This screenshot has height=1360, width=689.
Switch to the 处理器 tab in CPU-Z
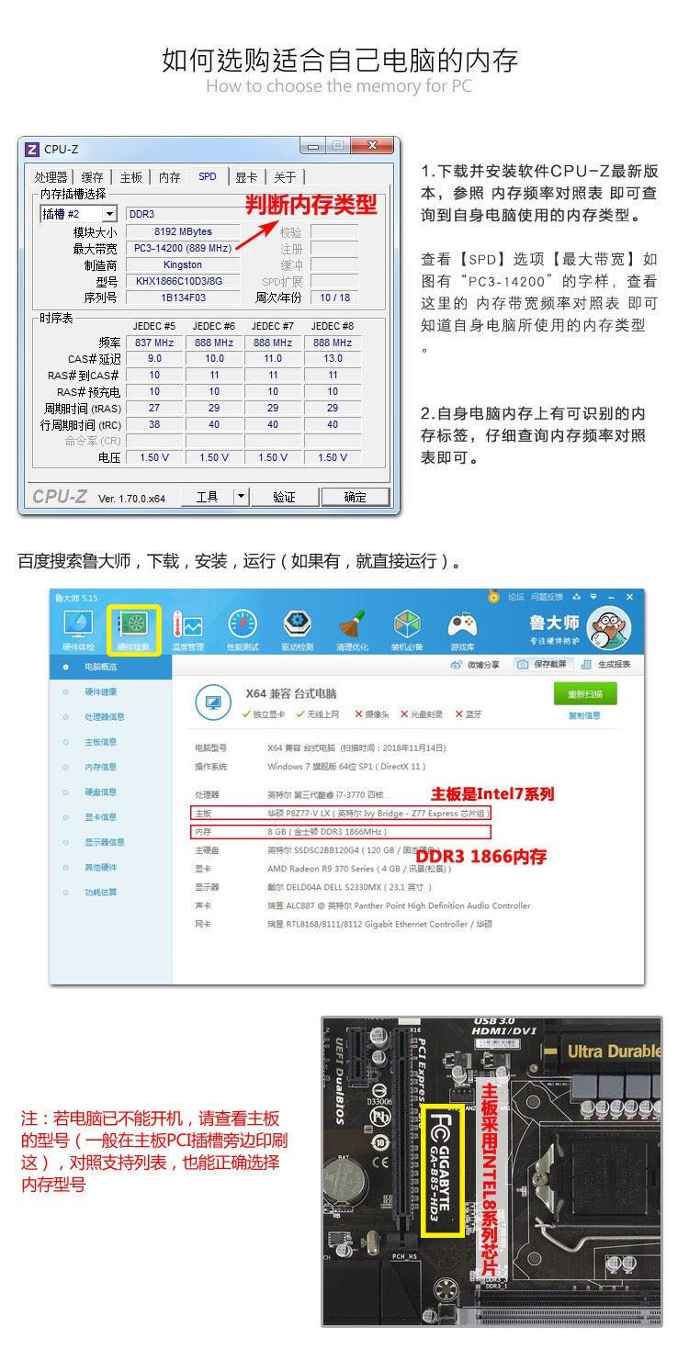point(51,177)
